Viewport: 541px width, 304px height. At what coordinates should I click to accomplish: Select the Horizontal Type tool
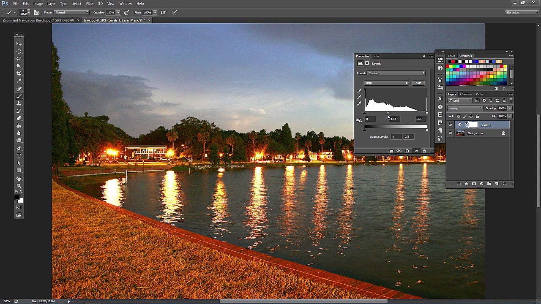[x=19, y=156]
